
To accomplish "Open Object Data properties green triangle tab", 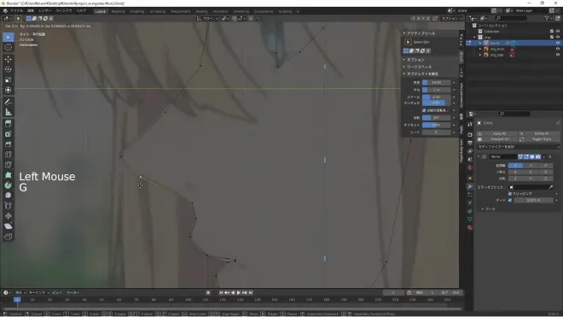I will pos(470,219).
